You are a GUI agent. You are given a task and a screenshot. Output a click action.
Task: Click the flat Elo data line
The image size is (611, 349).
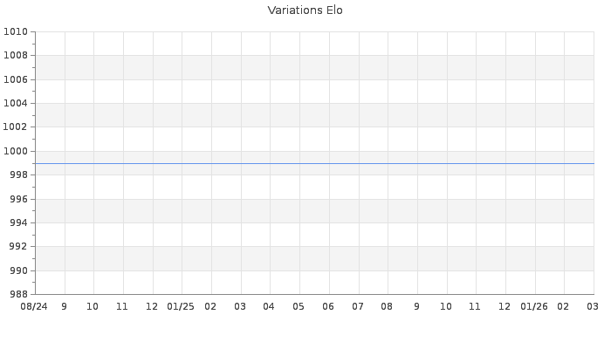point(314,163)
